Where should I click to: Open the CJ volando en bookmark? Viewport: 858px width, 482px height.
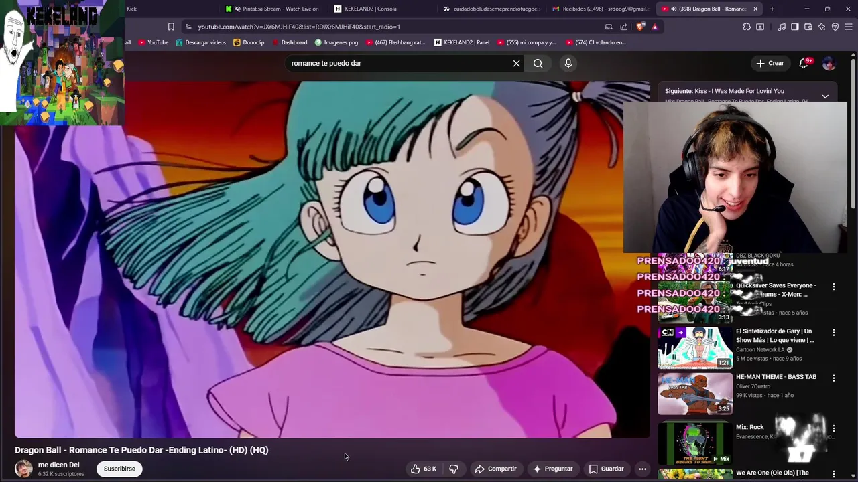(x=595, y=42)
